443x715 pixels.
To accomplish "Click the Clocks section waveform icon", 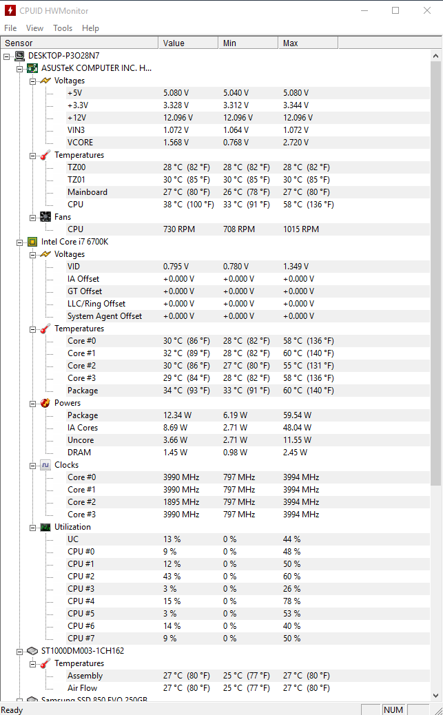I will [x=45, y=465].
